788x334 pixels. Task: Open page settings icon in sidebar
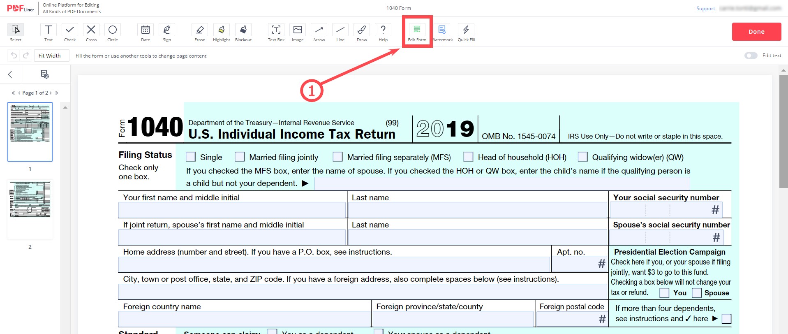(45, 74)
